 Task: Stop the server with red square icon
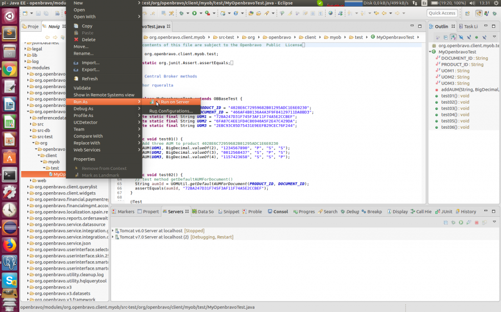pos(477,222)
